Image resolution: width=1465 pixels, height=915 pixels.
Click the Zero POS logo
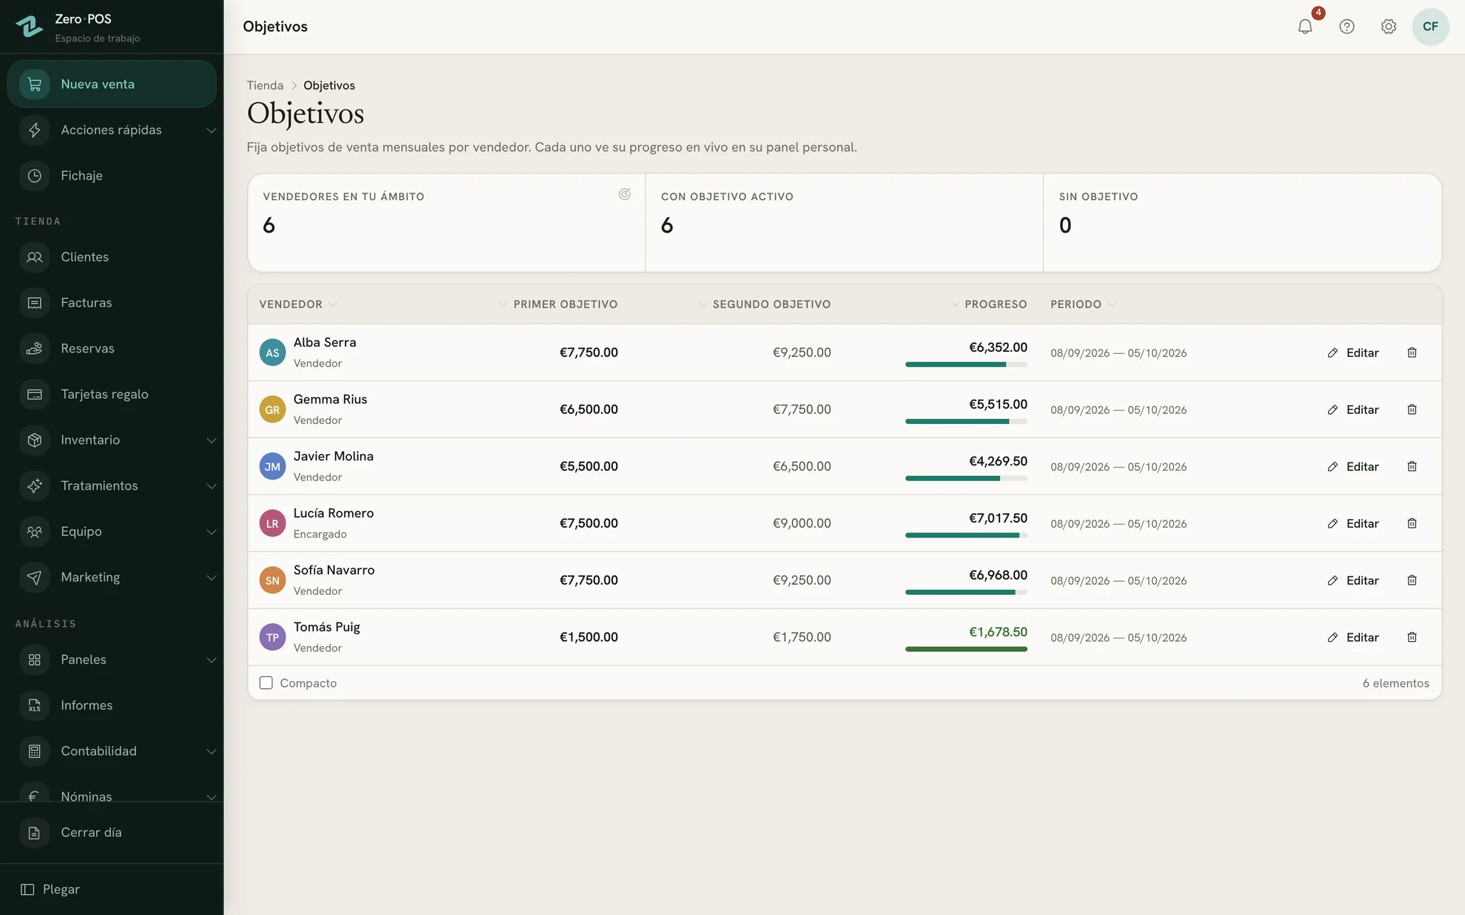click(x=29, y=26)
